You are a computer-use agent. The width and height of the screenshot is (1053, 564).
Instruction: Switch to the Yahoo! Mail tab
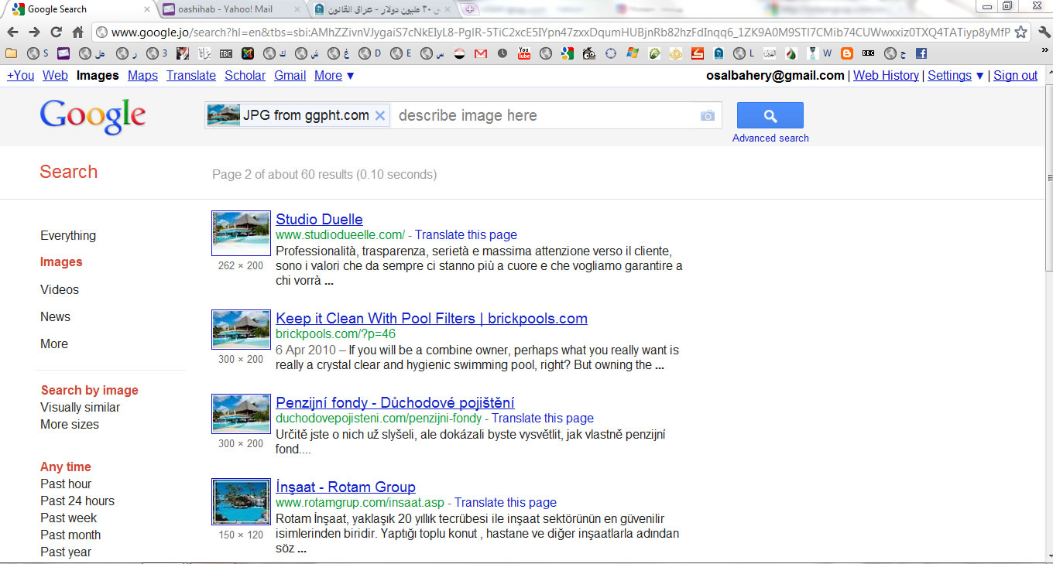coord(230,9)
